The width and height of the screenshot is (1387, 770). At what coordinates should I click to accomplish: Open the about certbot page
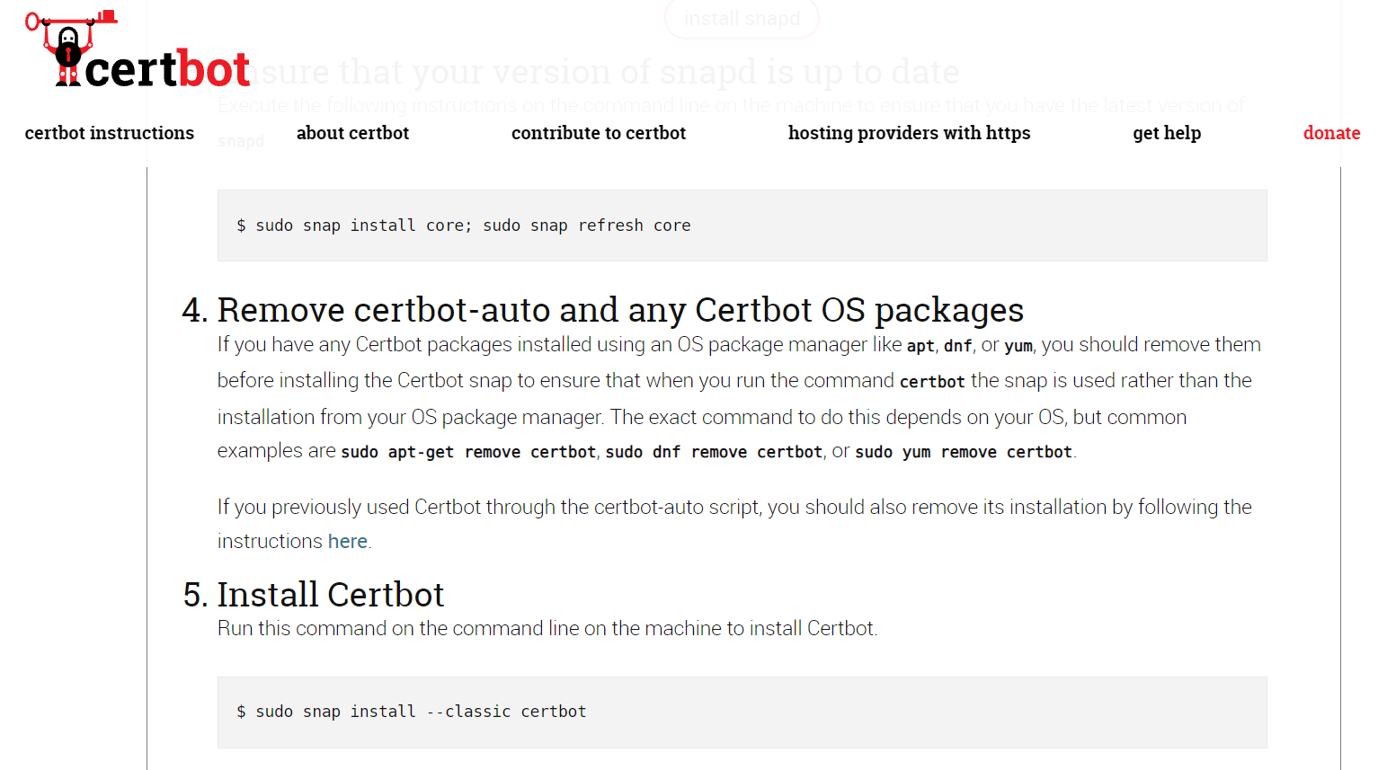352,132
